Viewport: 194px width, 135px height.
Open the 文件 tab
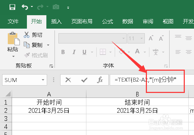point(13,22)
